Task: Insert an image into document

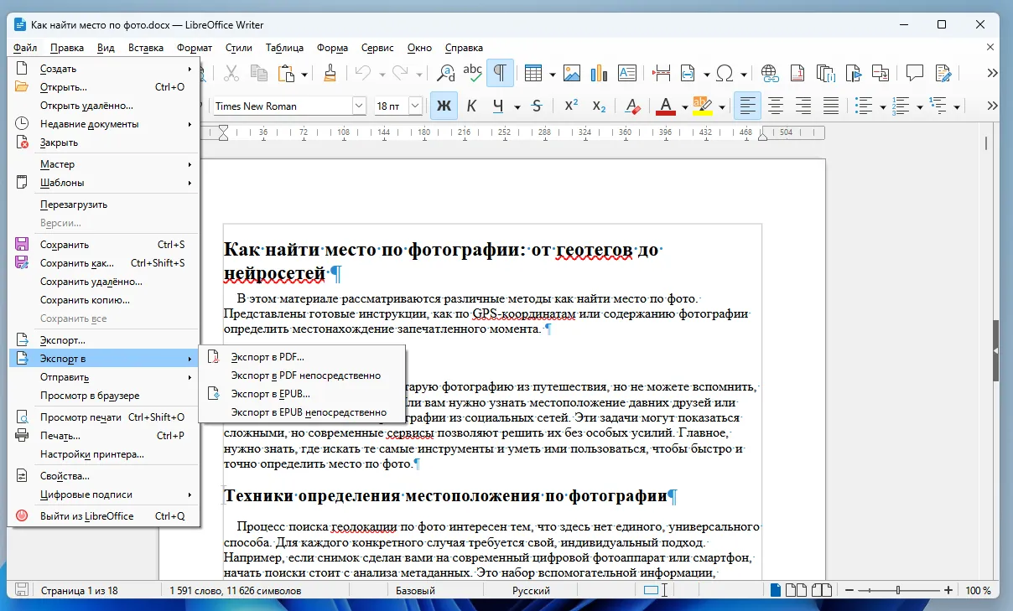Action: pyautogui.click(x=572, y=73)
